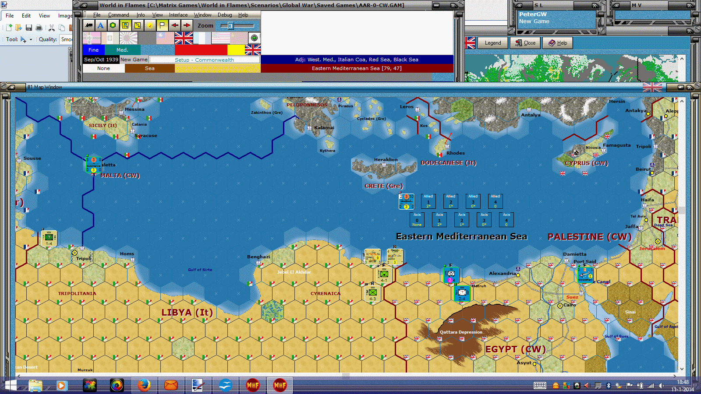This screenshot has height=394, width=701.
Task: Click the red left arrow icon
Action: pos(174,25)
